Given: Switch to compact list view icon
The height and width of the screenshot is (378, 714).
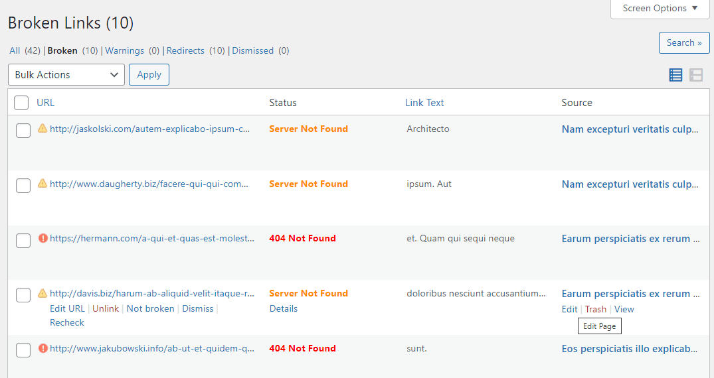Looking at the screenshot, I should (675, 75).
